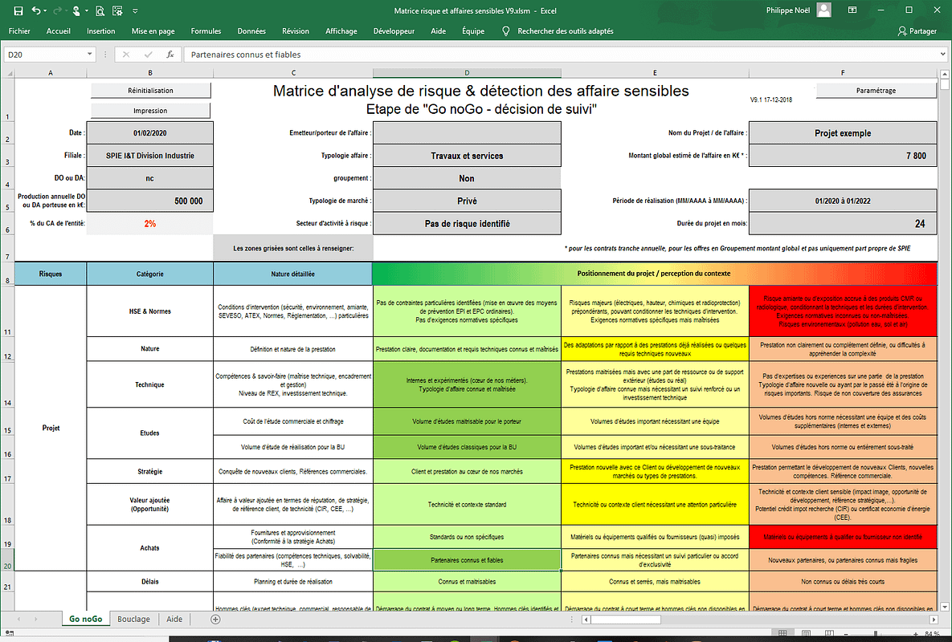Undo the last action
Screen dimensions: 952x642
pyautogui.click(x=36, y=11)
